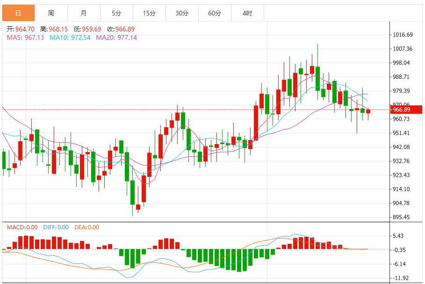Open the 60分 timeframe tab
The width and height of the screenshot is (425, 284).
[x=215, y=13]
